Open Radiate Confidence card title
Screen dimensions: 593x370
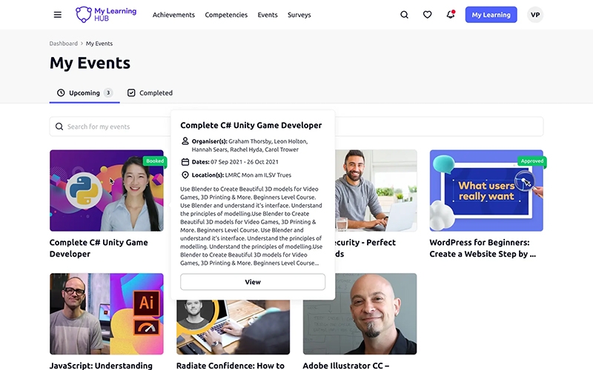pos(231,366)
